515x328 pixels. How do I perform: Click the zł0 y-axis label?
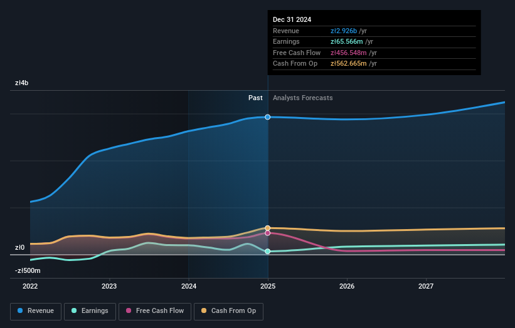point(19,247)
